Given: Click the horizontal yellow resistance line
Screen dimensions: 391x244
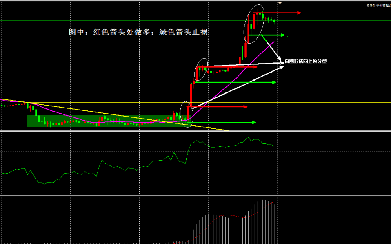Looking at the screenshot, I should click(x=306, y=102).
